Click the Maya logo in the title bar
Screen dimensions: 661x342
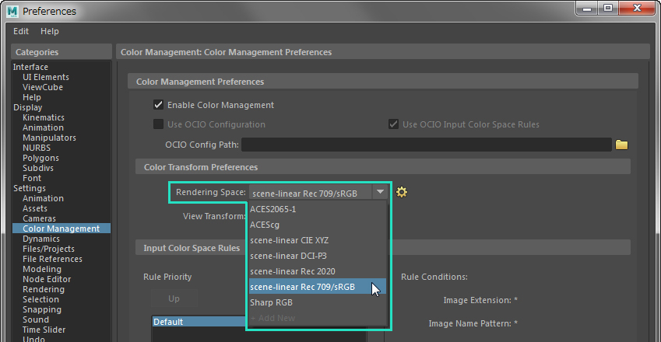click(x=12, y=12)
